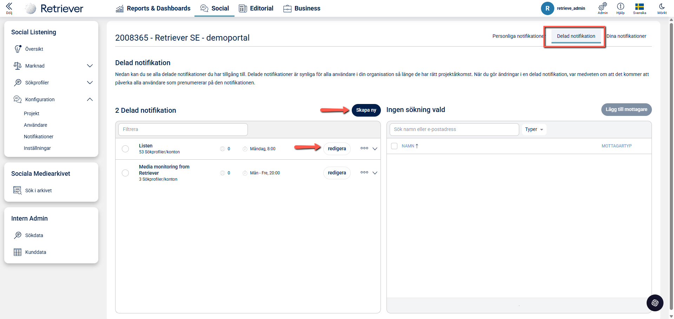Switch to Dina notifikationer tab
Viewport: 674px width, 319px height.
click(x=626, y=36)
